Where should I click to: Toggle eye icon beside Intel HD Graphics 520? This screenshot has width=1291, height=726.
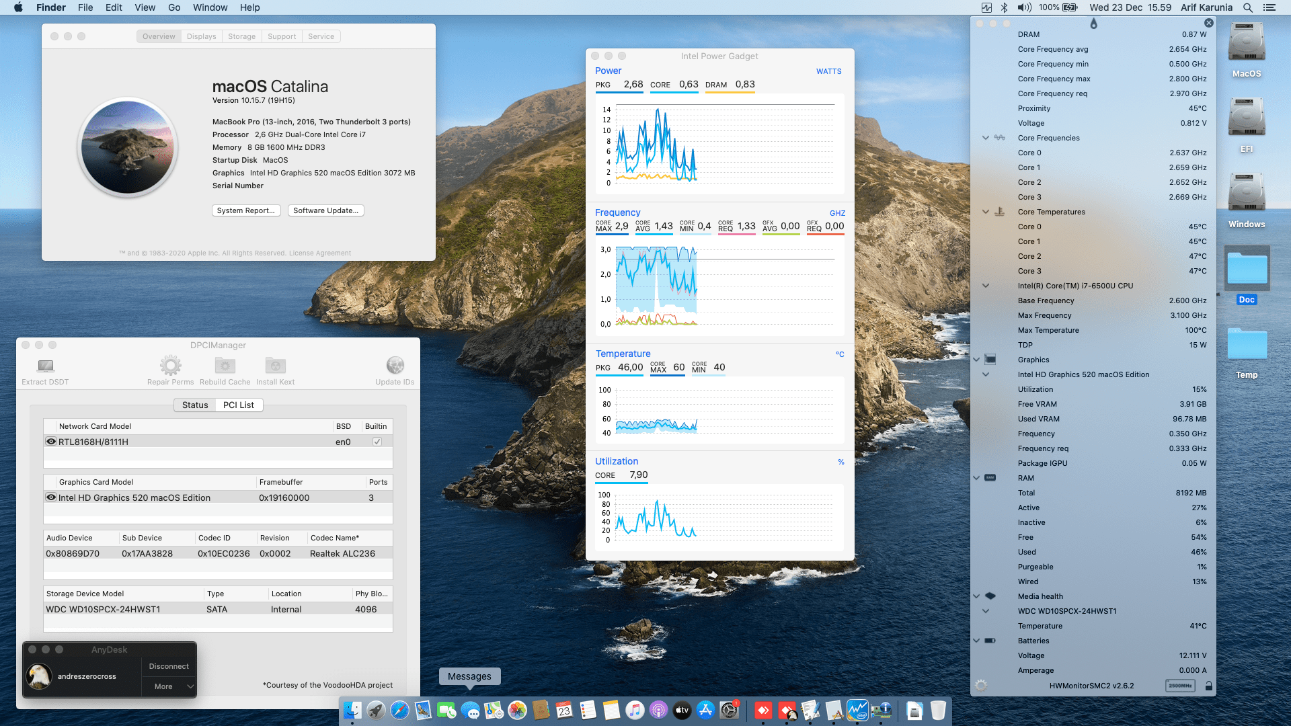[x=51, y=497]
